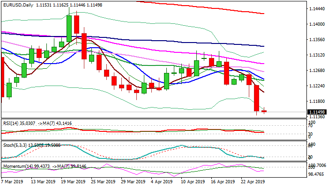The height and width of the screenshot is (187, 328).
Task: Click the RSI level 70 axis label
Action: tap(309, 125)
